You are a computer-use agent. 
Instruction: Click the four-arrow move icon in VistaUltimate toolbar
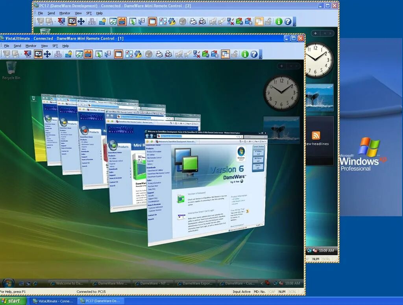[47, 54]
